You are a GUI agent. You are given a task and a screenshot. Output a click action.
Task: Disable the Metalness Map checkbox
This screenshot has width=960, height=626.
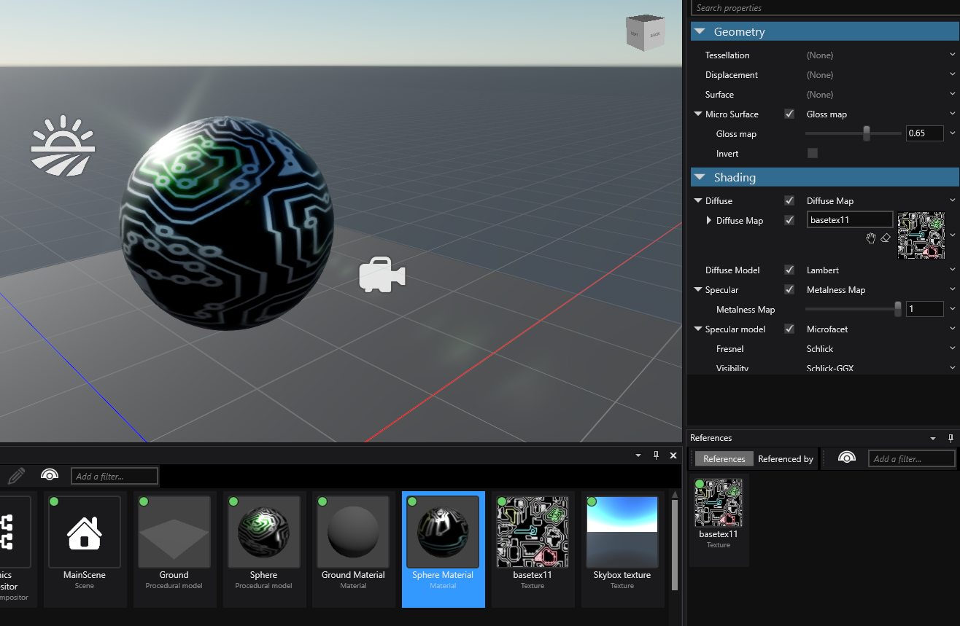tap(789, 289)
